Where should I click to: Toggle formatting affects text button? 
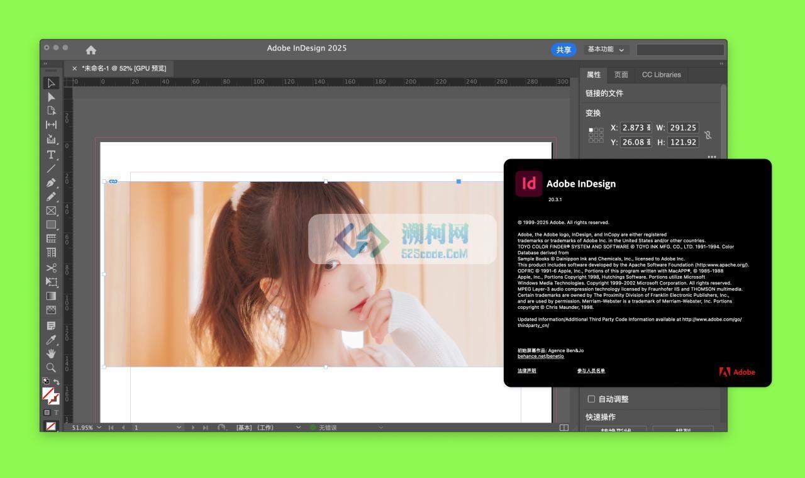(56, 413)
